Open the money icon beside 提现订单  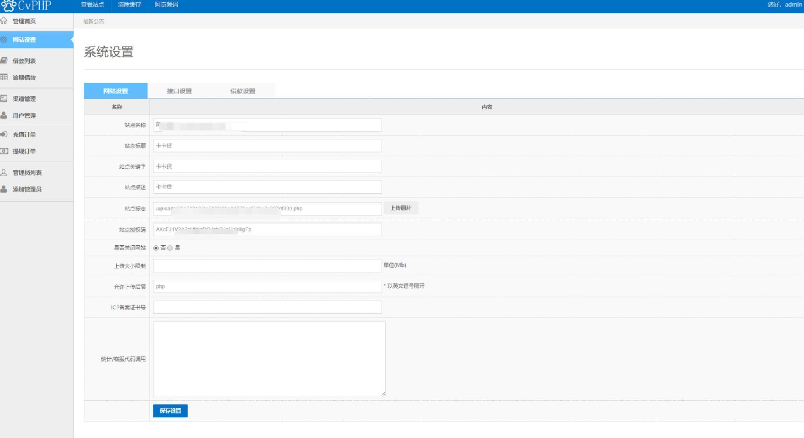pyautogui.click(x=3, y=151)
